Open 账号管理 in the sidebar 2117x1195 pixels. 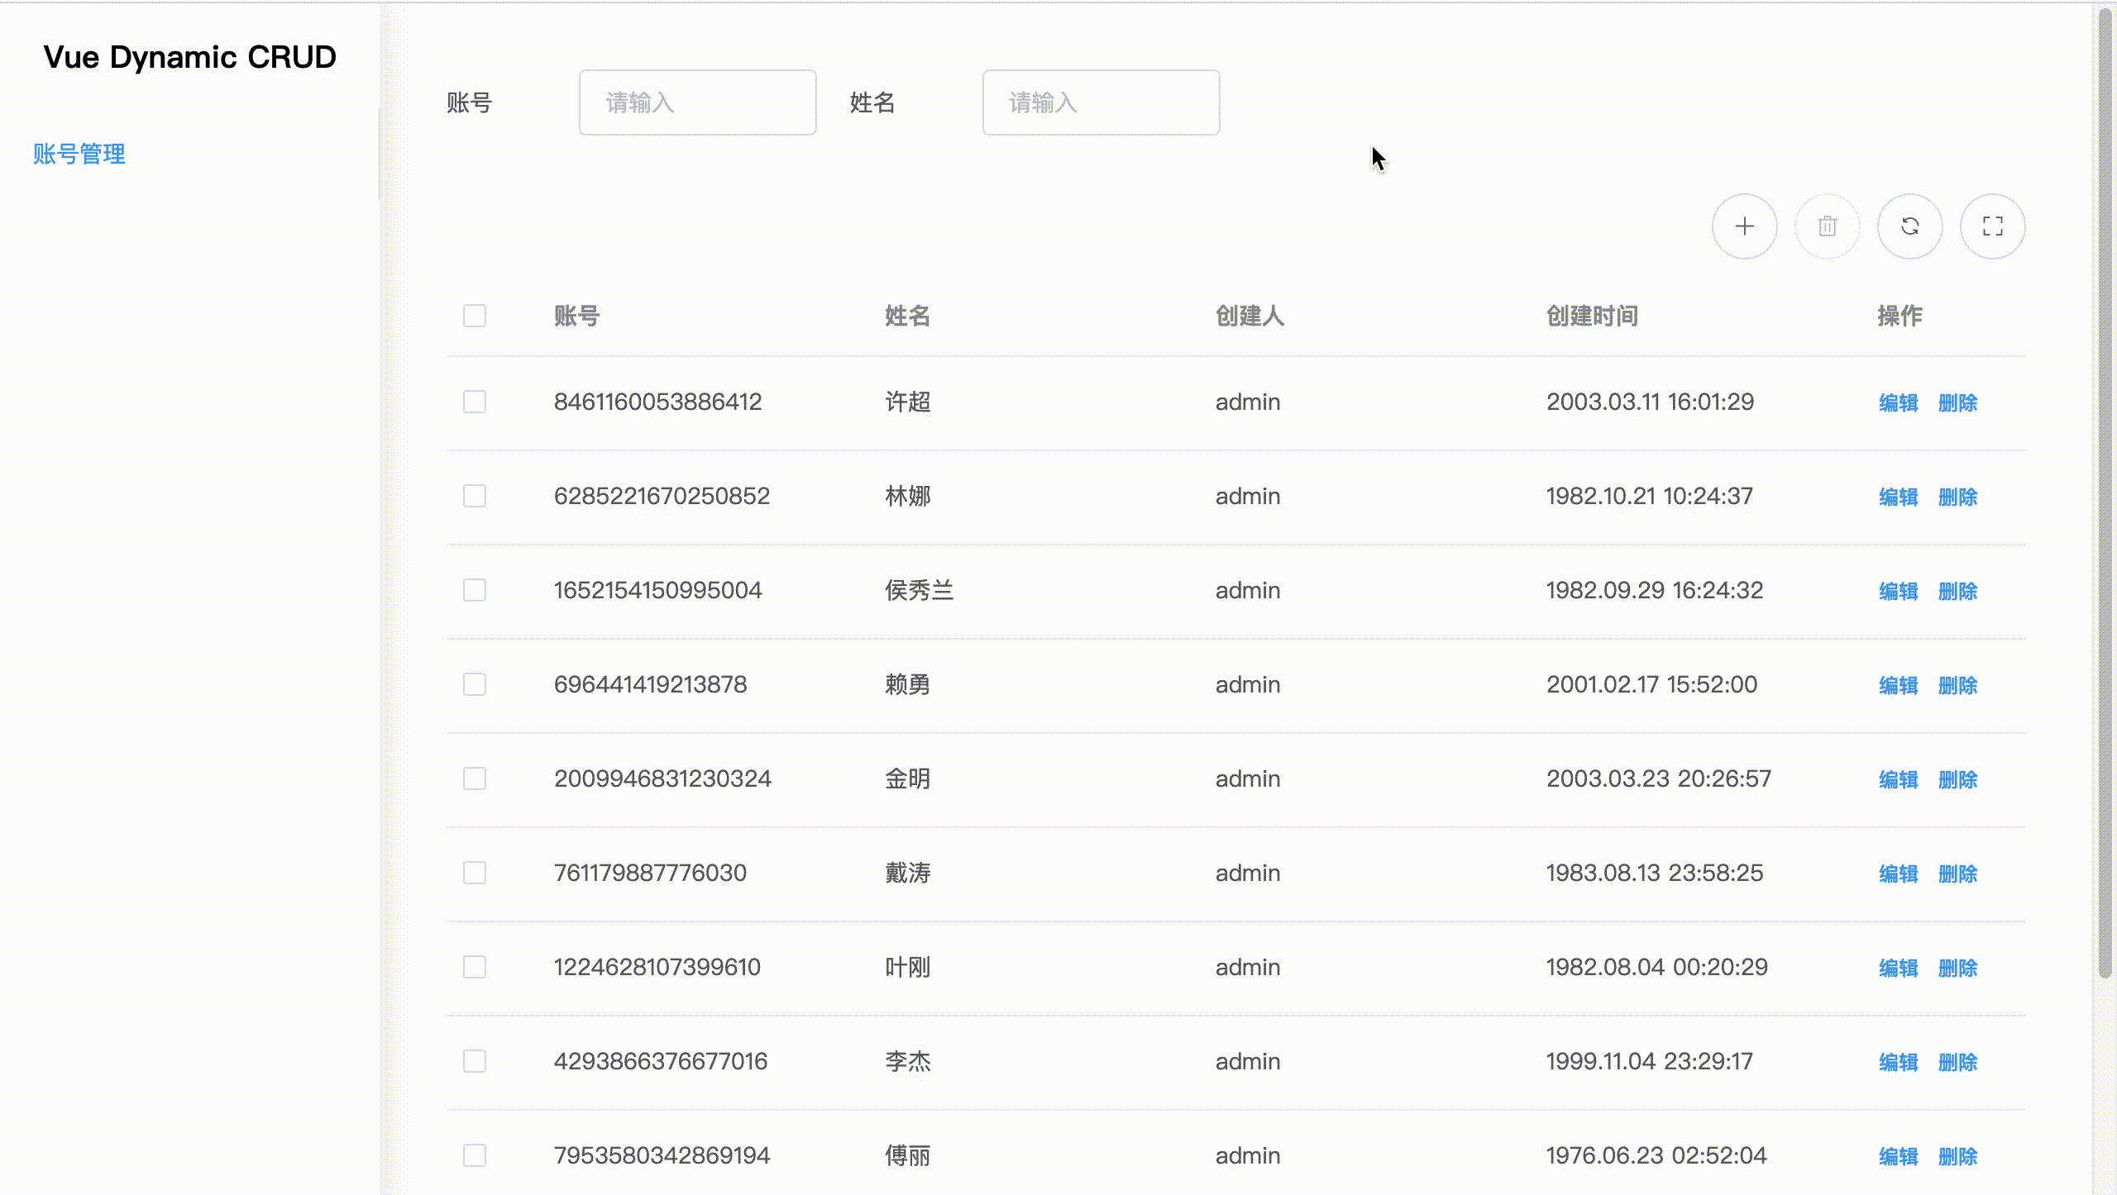[x=79, y=154]
